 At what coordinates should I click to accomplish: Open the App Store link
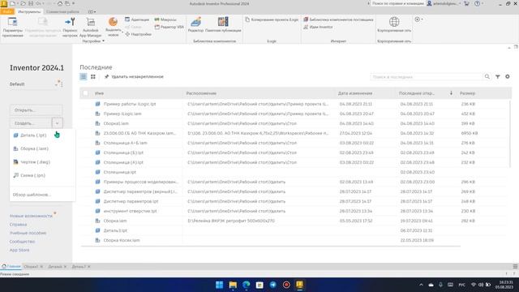[x=19, y=250]
